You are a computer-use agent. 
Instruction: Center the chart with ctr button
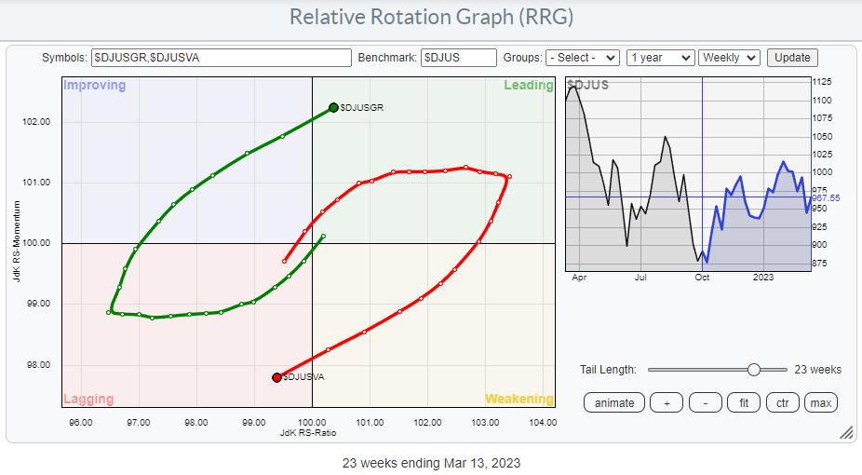(x=782, y=403)
